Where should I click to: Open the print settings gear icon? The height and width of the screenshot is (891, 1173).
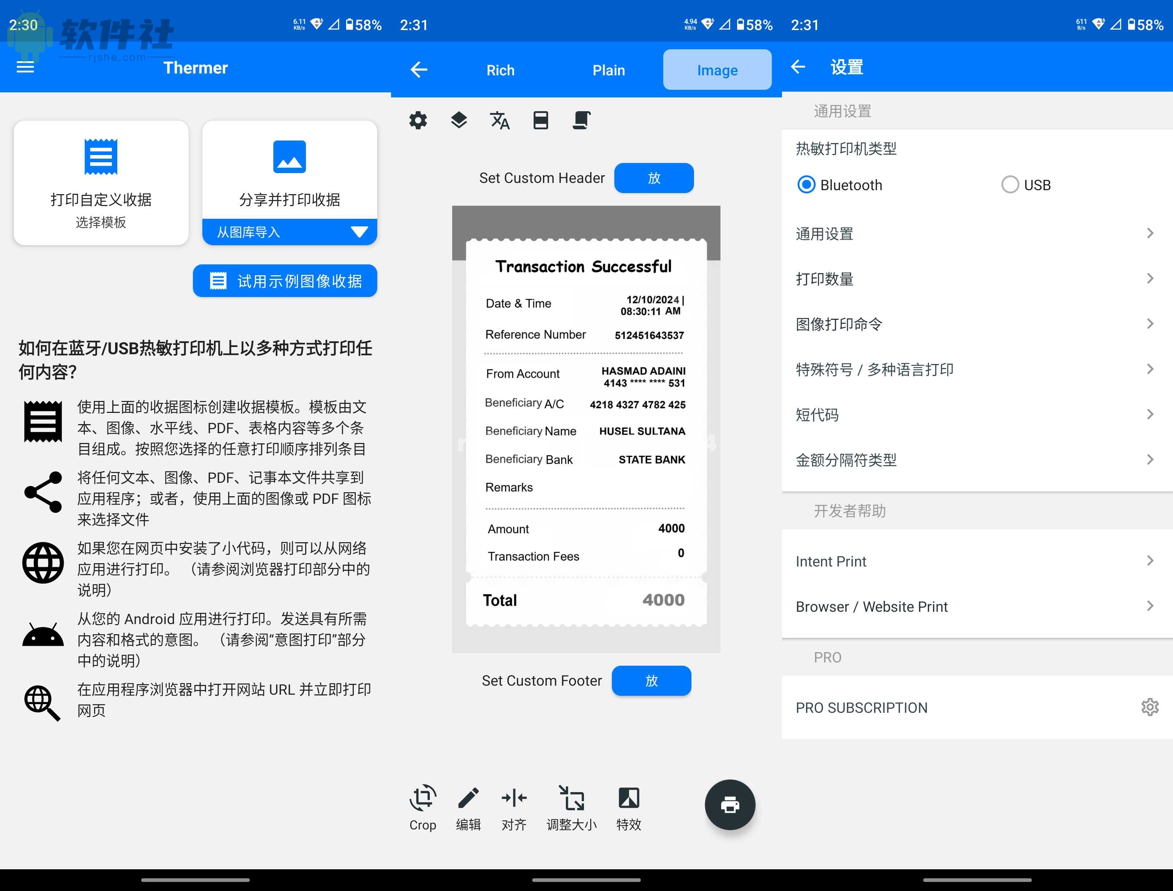pyautogui.click(x=419, y=121)
